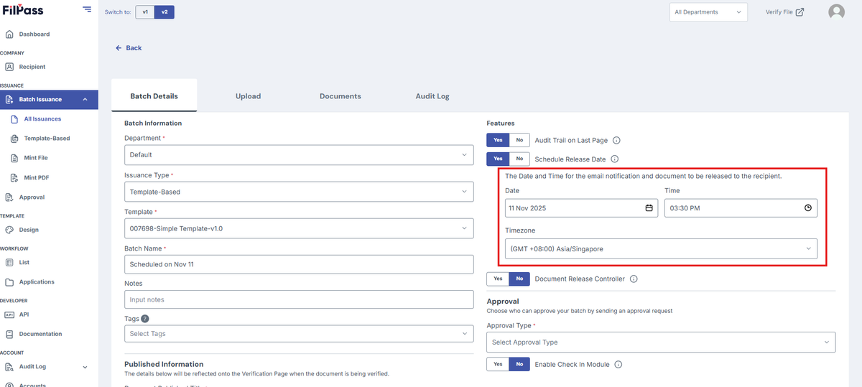Switch to v1 version
This screenshot has height=387, width=862.
144,12
